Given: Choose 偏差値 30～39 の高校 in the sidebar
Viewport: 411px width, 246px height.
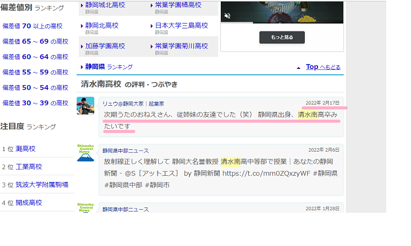Looking at the screenshot, I should [36, 103].
